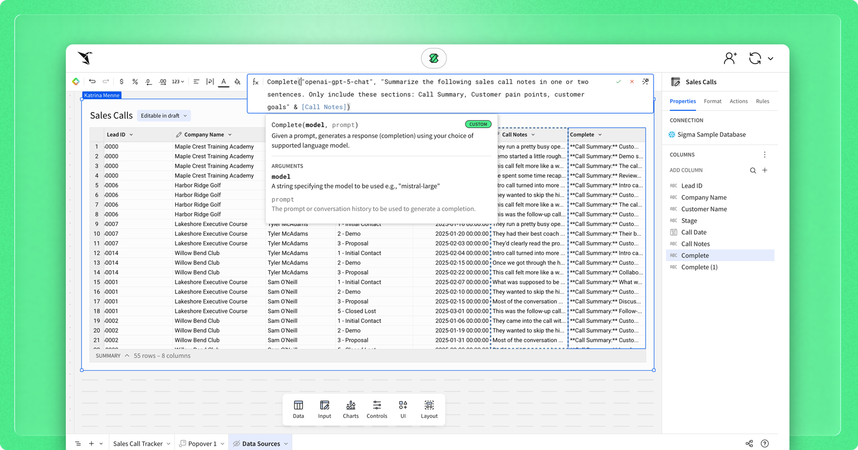Open the AI assistant sparkle icon in toolbar
This screenshot has width=858, height=450.
(76, 81)
